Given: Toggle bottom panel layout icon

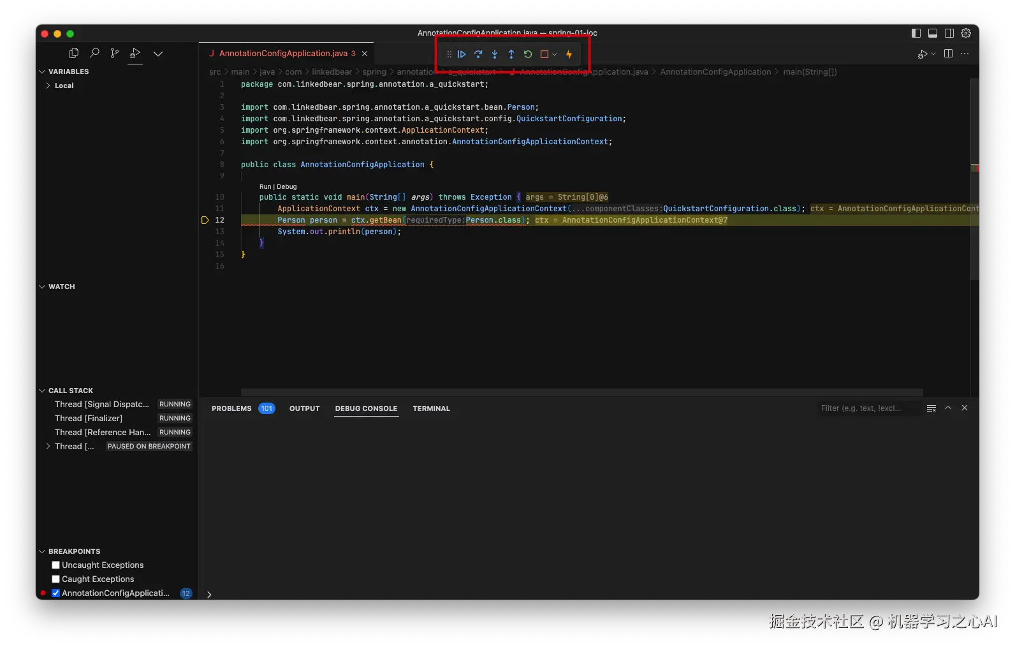Looking at the screenshot, I should click(x=933, y=33).
